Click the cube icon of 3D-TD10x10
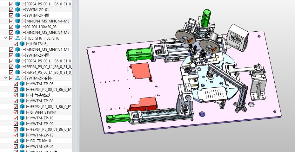Image resolution: width=295 pixels, height=152 pixels. [22, 141]
